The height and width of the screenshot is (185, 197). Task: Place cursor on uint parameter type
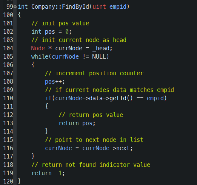pyautogui.click(x=99, y=6)
